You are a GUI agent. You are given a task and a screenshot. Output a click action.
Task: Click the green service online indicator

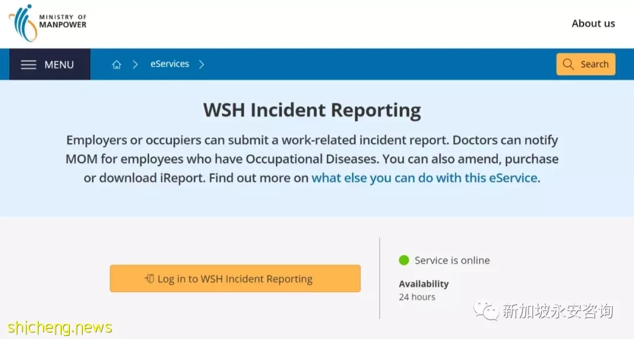pos(404,260)
